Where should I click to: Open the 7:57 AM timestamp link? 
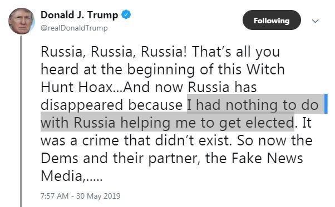click(55, 196)
